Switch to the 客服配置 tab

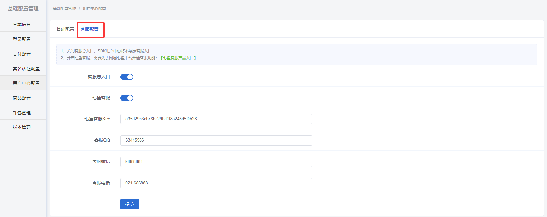point(90,29)
